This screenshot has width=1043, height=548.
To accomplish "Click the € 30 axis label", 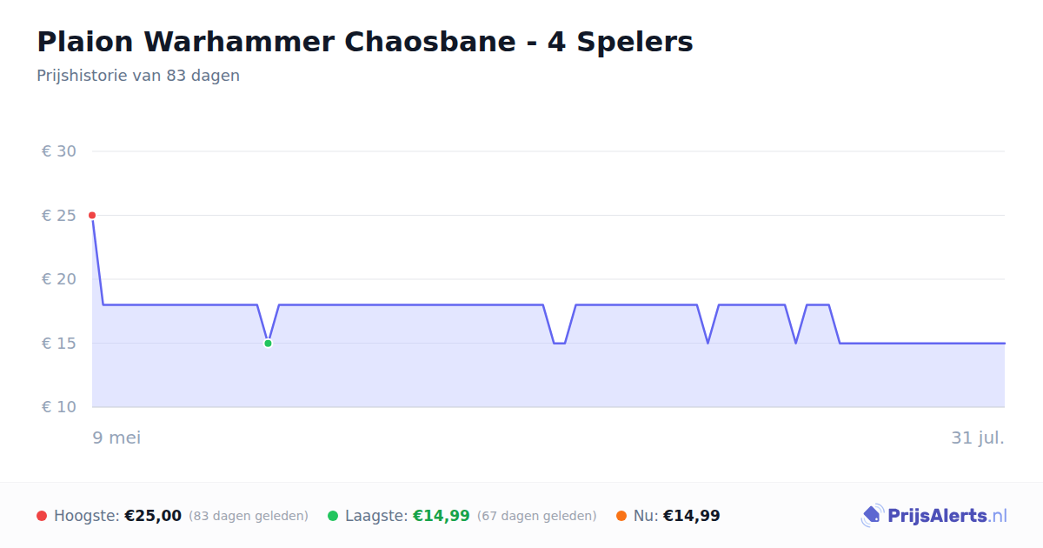I will tap(59, 151).
